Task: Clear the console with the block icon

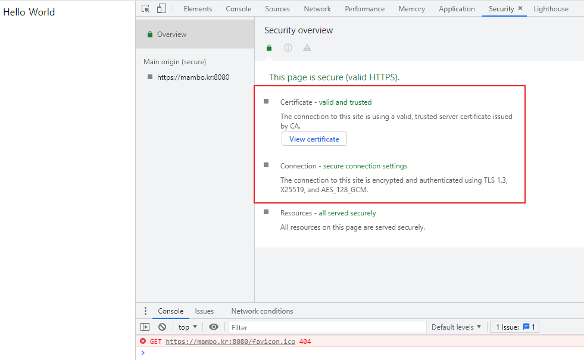Action: [162, 327]
